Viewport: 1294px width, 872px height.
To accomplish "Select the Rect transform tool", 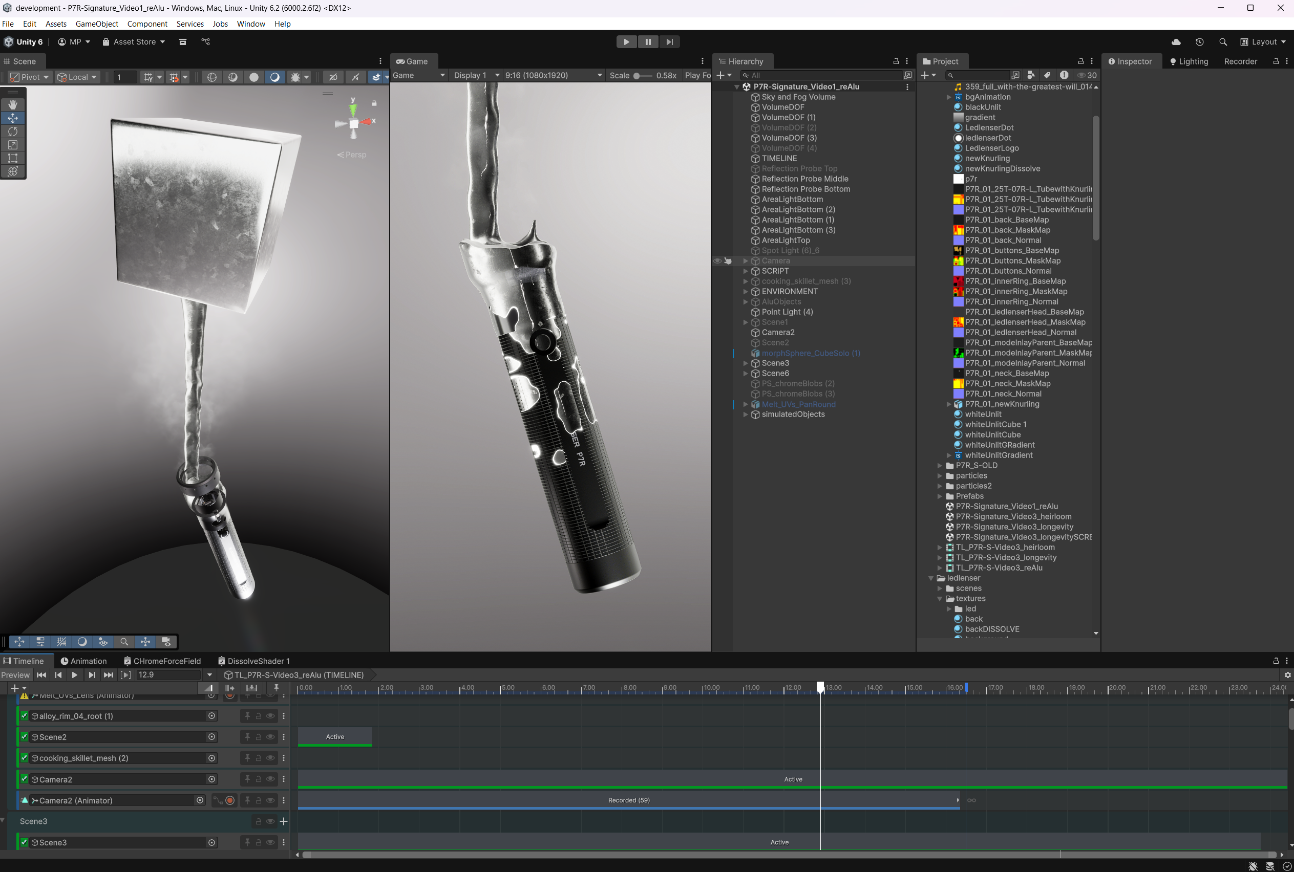I will 13,159.
